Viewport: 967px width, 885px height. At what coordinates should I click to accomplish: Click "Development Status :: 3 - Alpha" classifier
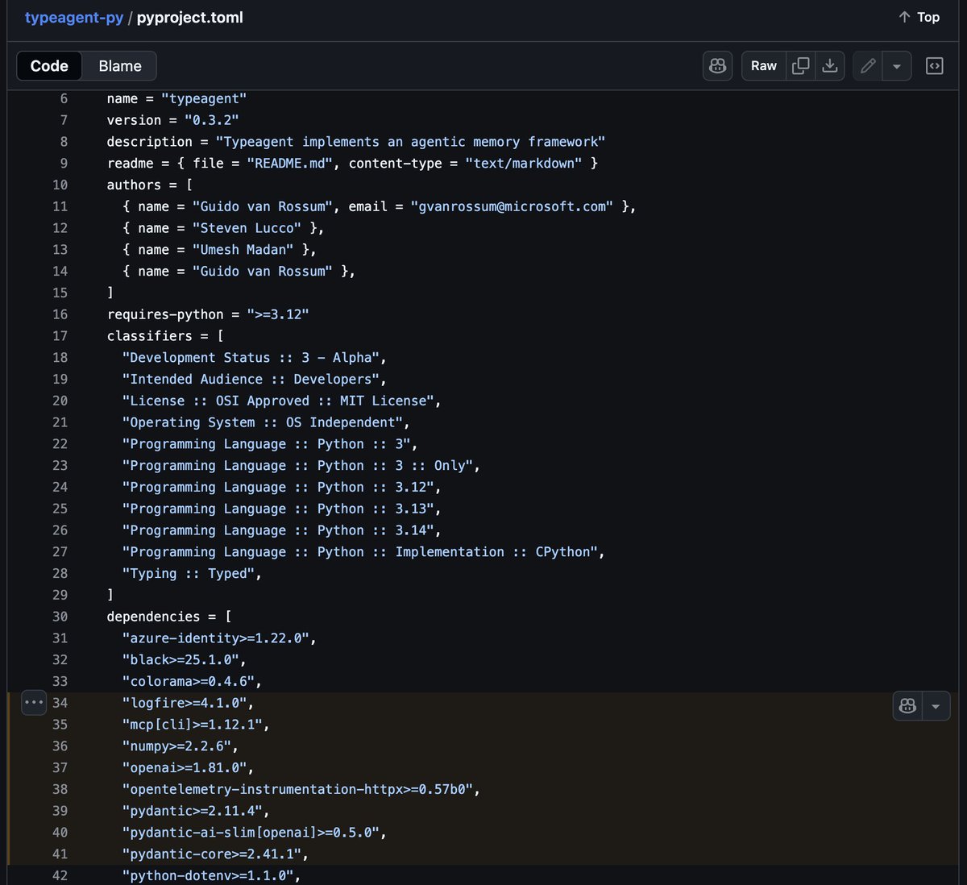click(251, 358)
